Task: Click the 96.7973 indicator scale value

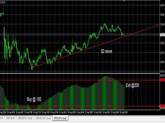Action: (162, 108)
